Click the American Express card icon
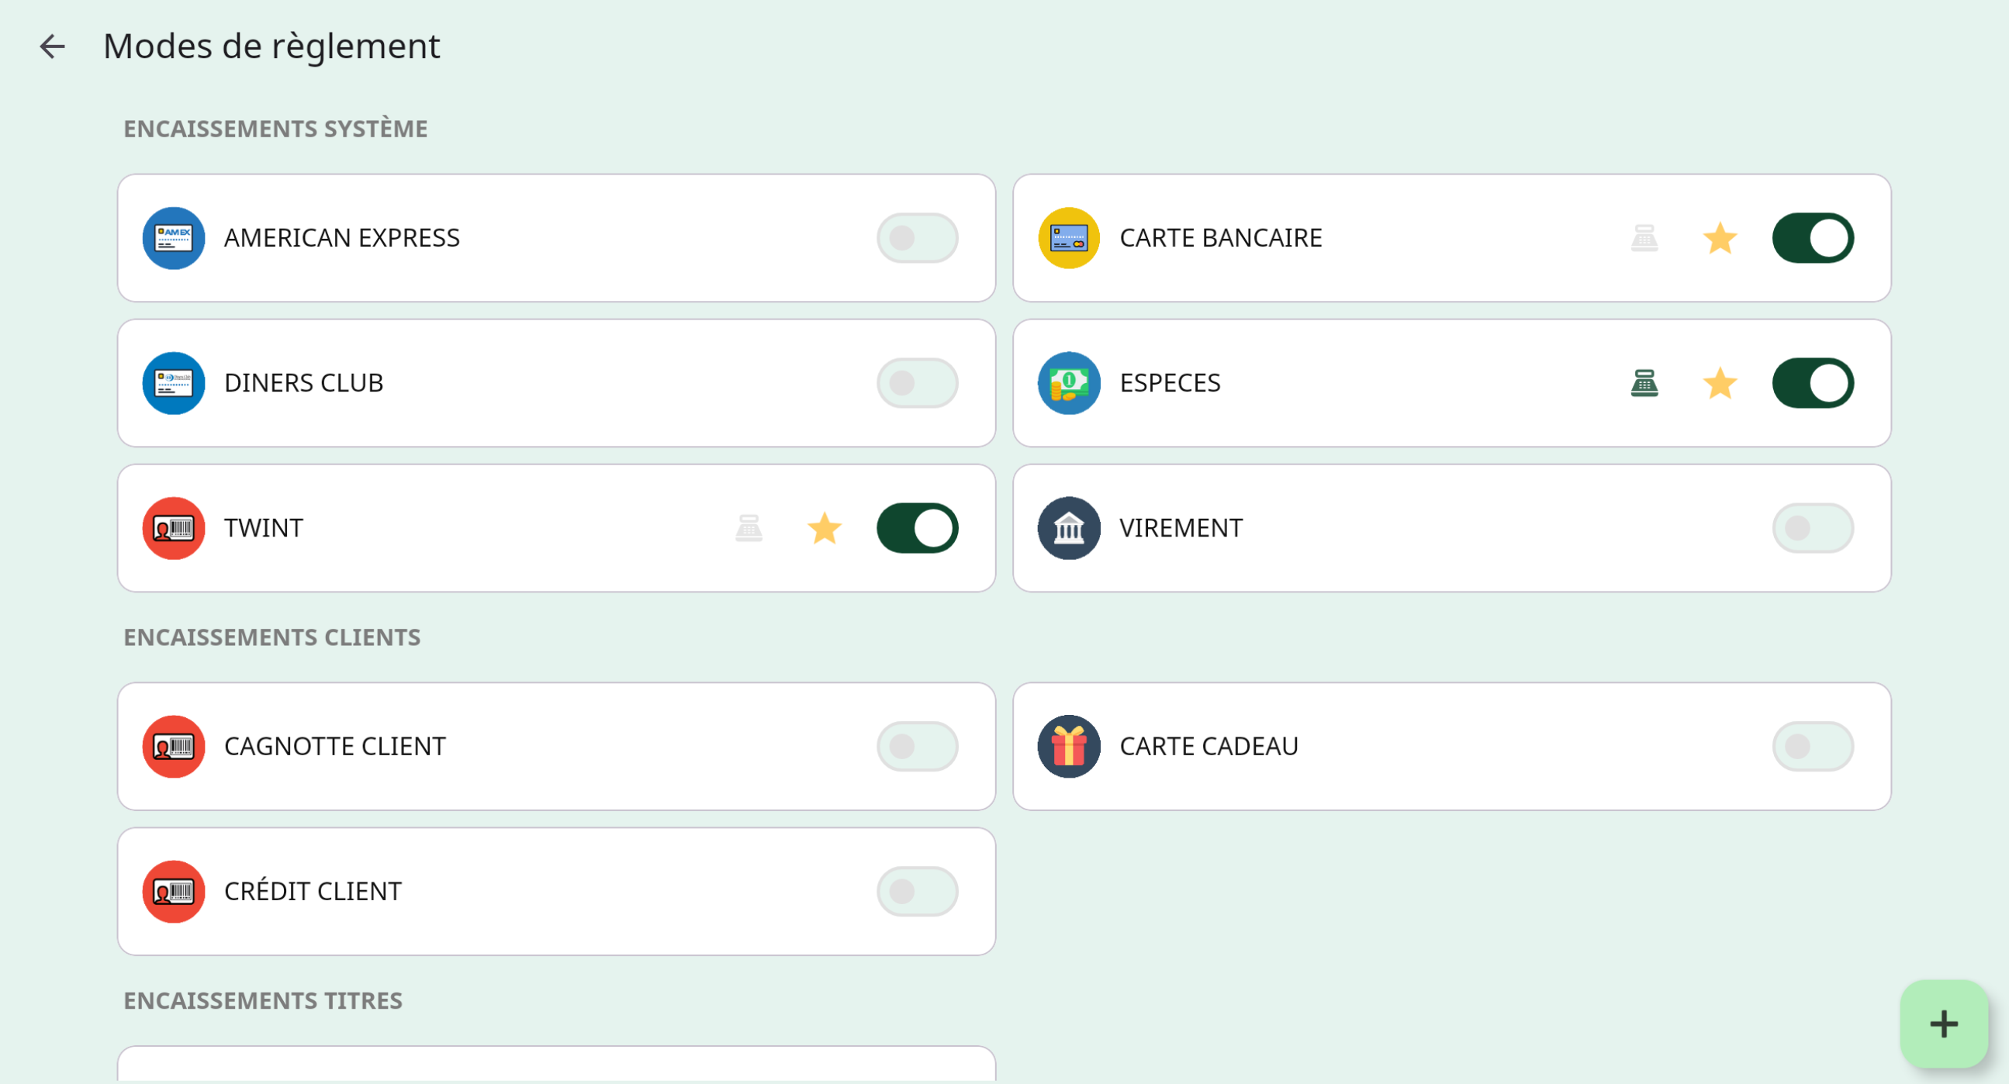Screen dimensions: 2009x1084 click(173, 238)
